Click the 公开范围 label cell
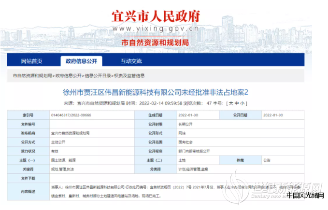 (156, 142)
